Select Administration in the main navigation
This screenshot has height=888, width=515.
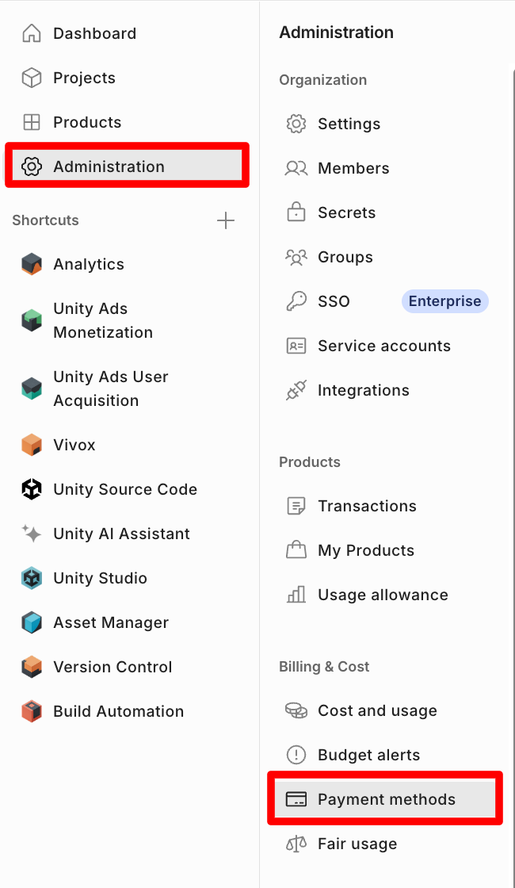128,166
